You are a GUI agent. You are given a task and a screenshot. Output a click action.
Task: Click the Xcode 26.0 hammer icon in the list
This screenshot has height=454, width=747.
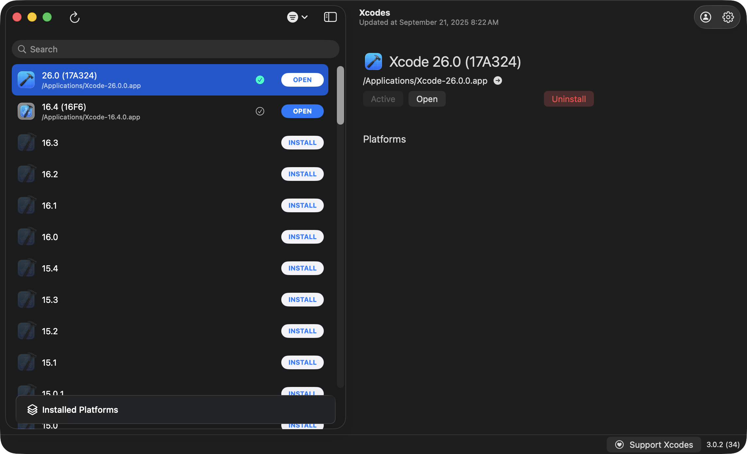pyautogui.click(x=26, y=80)
